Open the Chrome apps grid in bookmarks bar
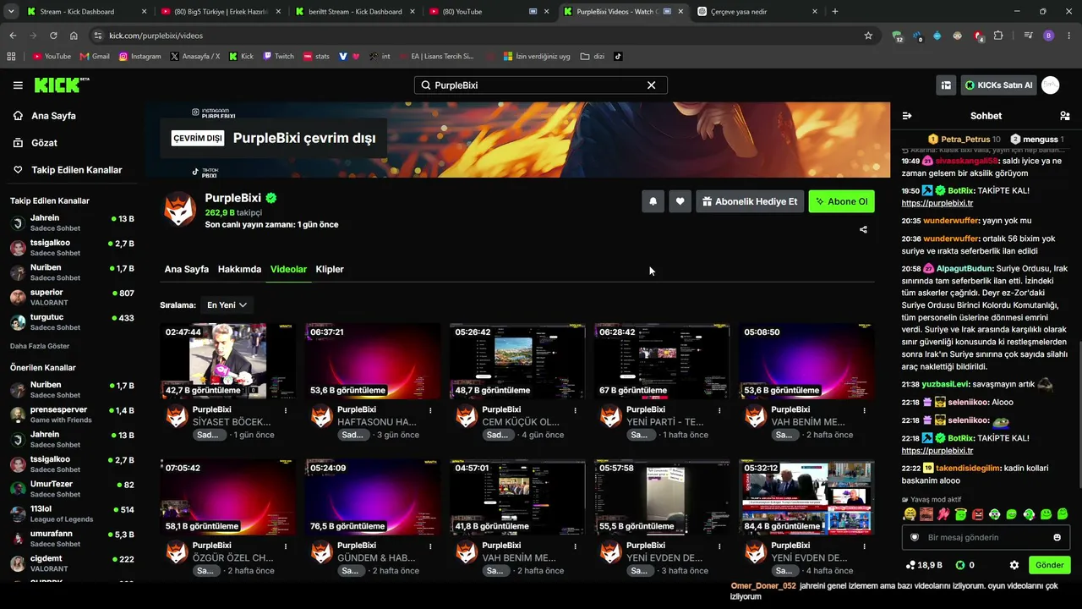 pyautogui.click(x=11, y=57)
